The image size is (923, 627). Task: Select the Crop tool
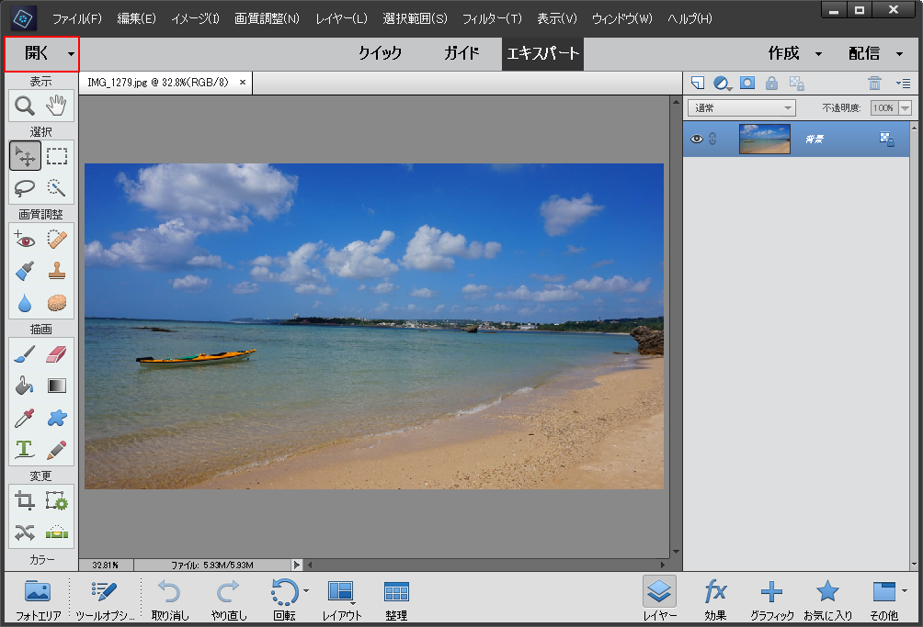pos(24,501)
